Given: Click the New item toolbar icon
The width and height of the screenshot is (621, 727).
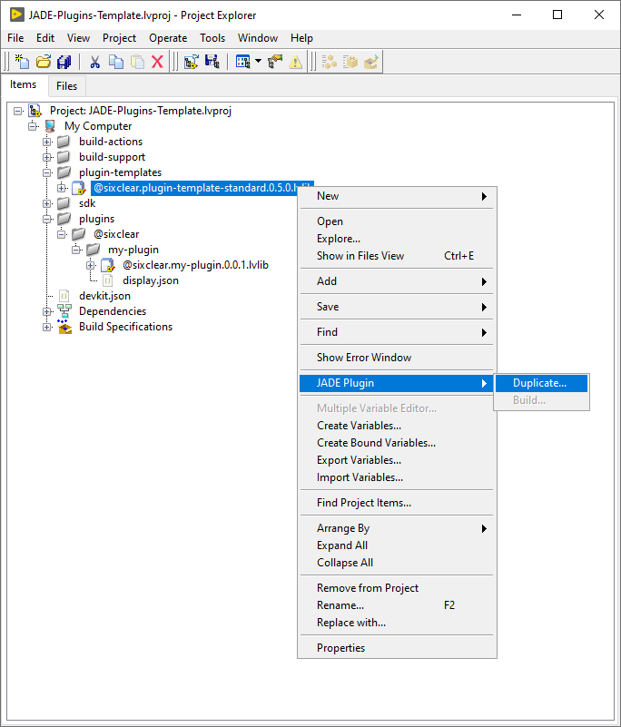Looking at the screenshot, I should click(22, 61).
